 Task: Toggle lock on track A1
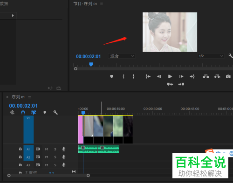[x=21, y=149]
